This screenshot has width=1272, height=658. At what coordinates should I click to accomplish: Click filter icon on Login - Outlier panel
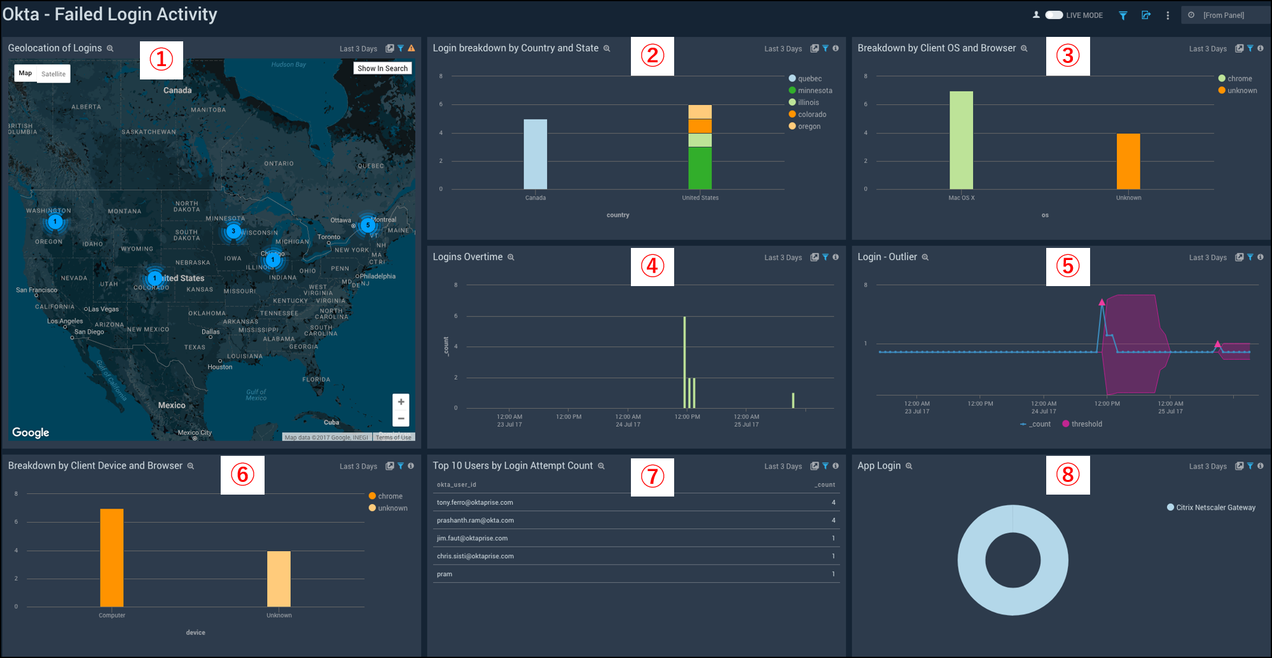point(1250,257)
